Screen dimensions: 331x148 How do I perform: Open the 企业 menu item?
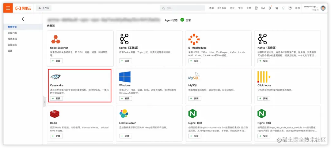[232, 8]
